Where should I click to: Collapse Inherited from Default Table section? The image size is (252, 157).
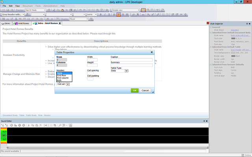coord(211,47)
